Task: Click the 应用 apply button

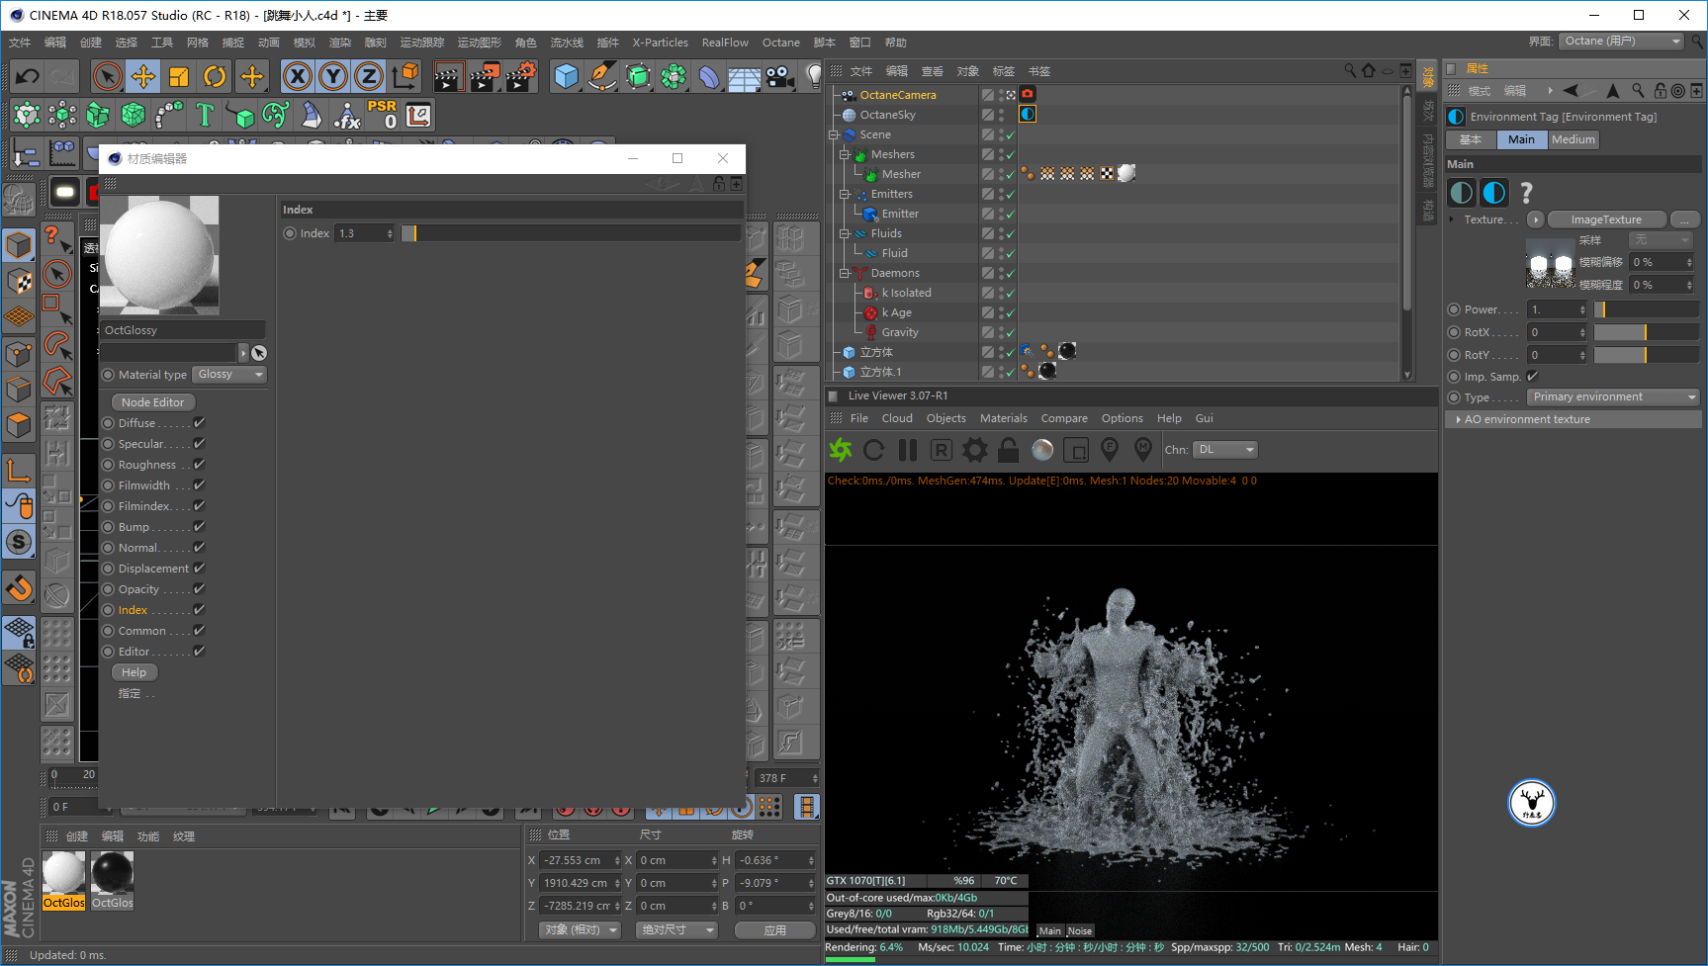Action: tap(775, 930)
